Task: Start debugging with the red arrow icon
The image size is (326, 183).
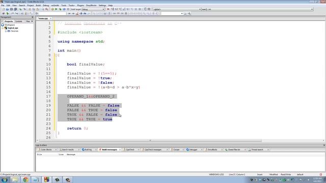Action: coord(108,9)
